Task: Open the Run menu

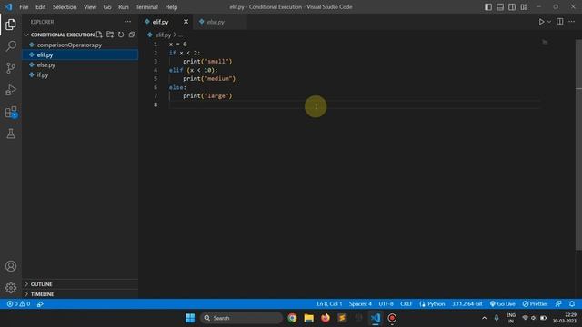Action: click(x=124, y=7)
